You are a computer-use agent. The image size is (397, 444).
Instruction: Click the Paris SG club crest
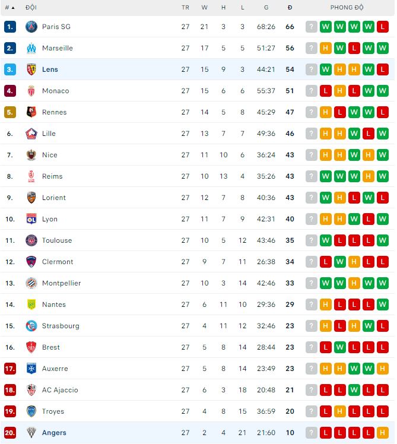(x=31, y=27)
